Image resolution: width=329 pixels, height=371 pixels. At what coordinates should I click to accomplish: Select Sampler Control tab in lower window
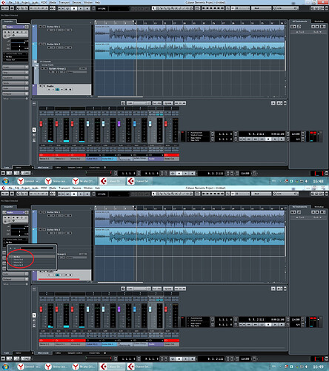[x=75, y=353]
